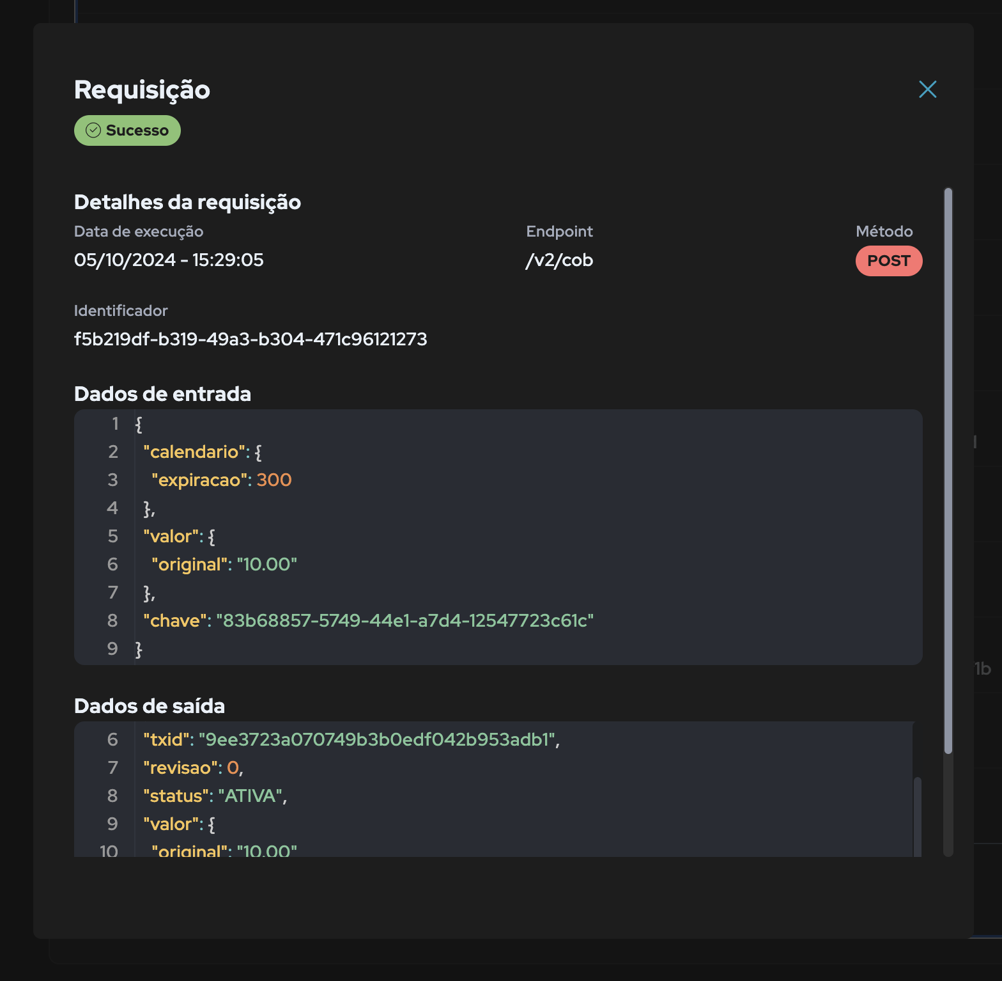Image resolution: width=1002 pixels, height=981 pixels.
Task: Click the txid value 9ee3723a070749b3b0edf042b953adb1
Action: (377, 740)
